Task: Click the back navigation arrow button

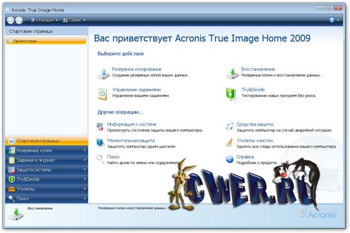Action: coord(10,21)
